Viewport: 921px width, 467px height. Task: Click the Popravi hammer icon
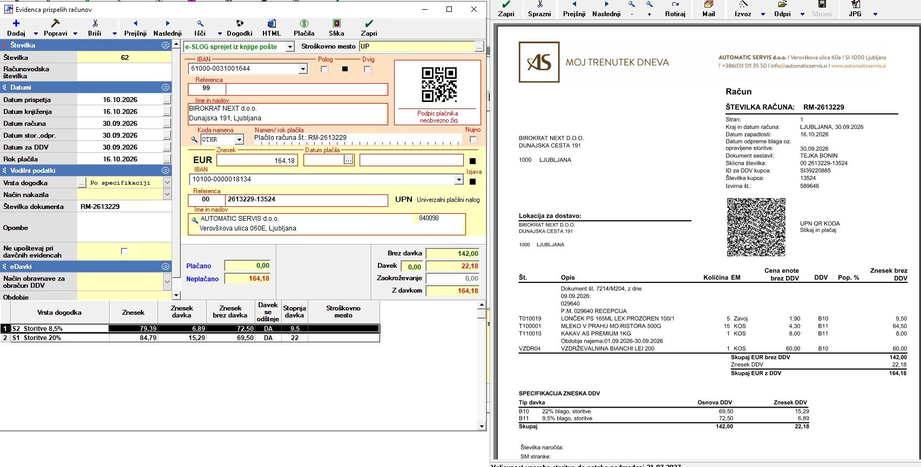[x=55, y=23]
